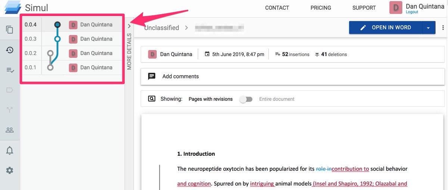Viewport: 448px width, 190px height.
Task: Open the CONTACT menu item
Action: pos(277,8)
